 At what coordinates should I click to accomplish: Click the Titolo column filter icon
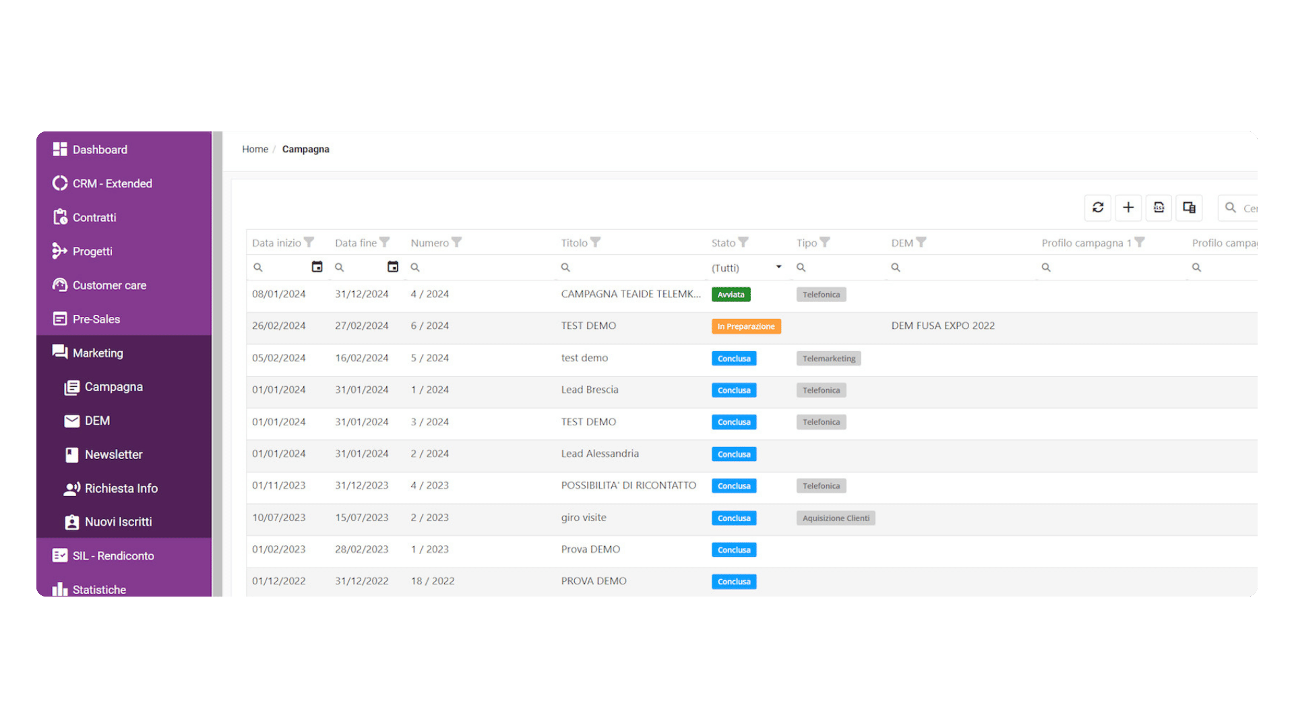(x=596, y=242)
